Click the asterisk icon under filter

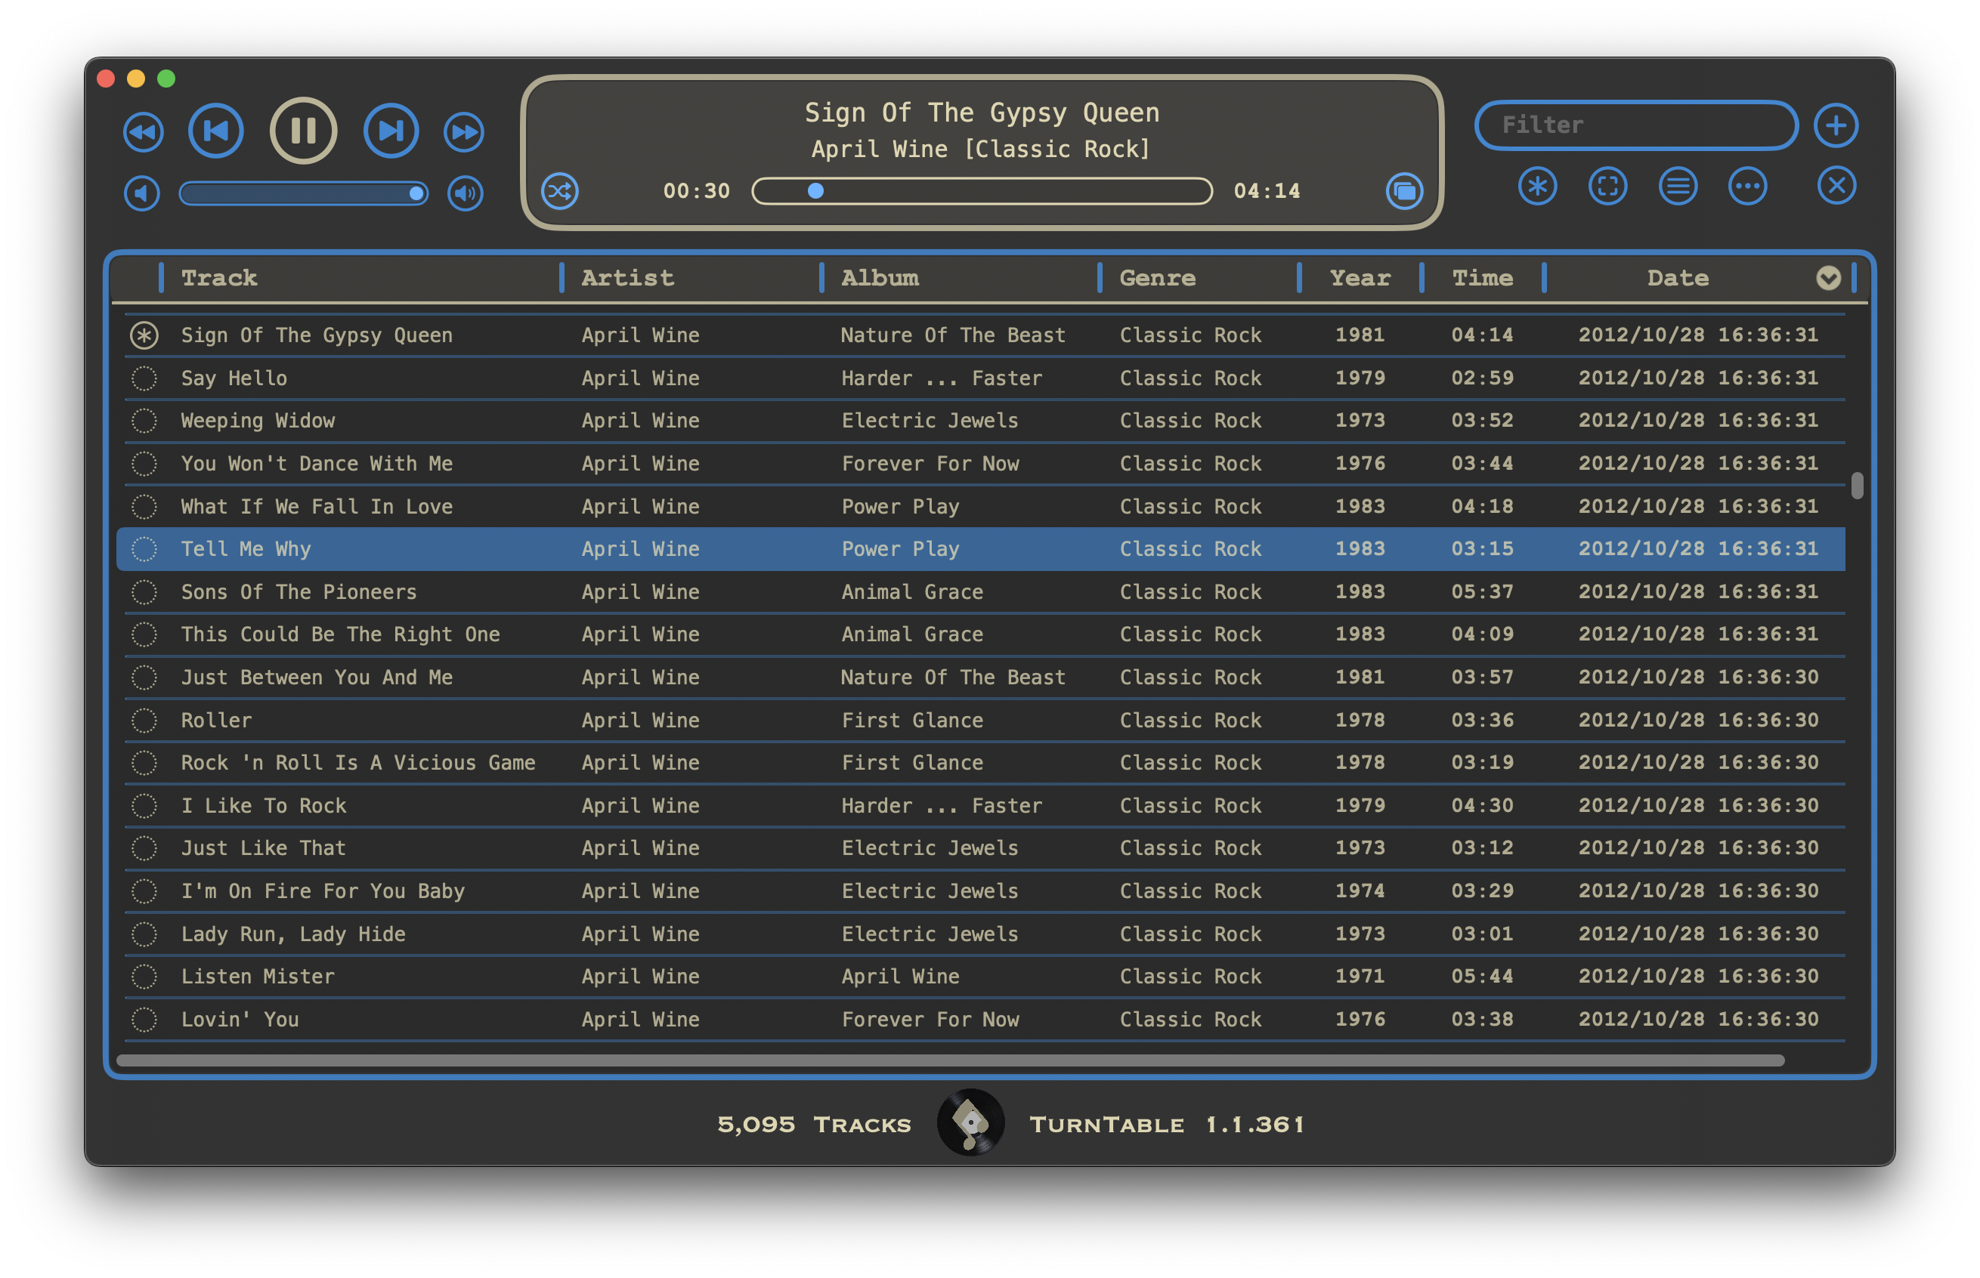pos(1536,186)
